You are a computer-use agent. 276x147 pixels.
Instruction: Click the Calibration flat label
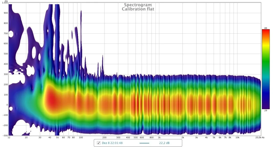138,9
